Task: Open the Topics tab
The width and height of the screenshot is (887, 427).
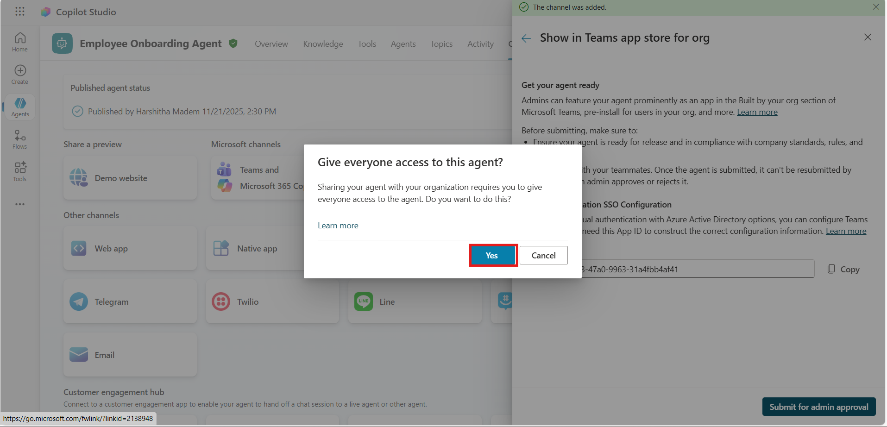Action: (x=441, y=44)
